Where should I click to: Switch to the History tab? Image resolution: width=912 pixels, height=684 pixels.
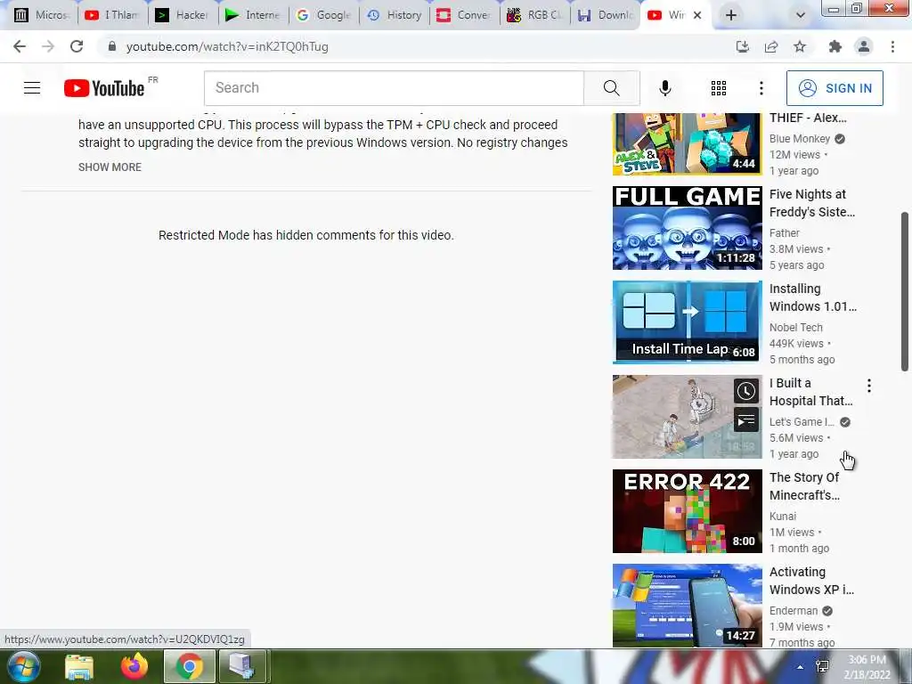point(395,15)
